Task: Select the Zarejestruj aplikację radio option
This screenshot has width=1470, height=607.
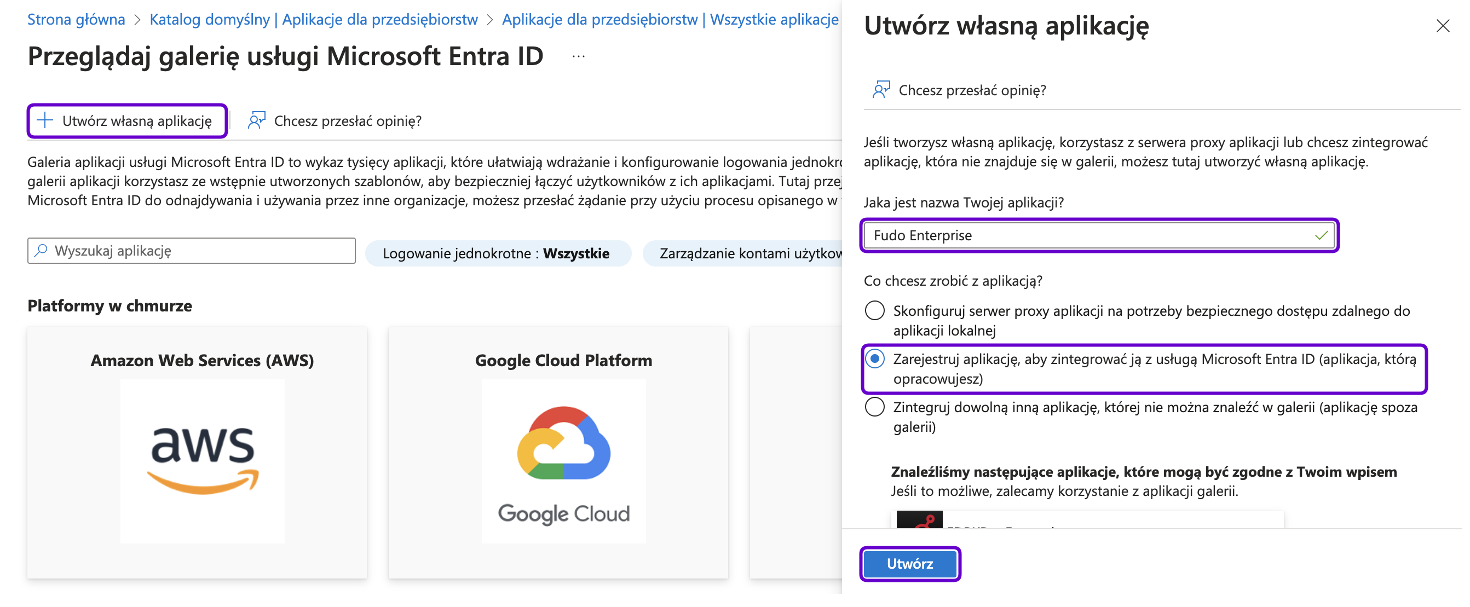Action: 875,359
